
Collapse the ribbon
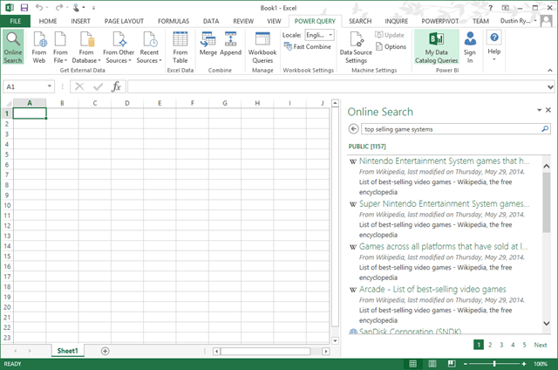click(x=550, y=71)
